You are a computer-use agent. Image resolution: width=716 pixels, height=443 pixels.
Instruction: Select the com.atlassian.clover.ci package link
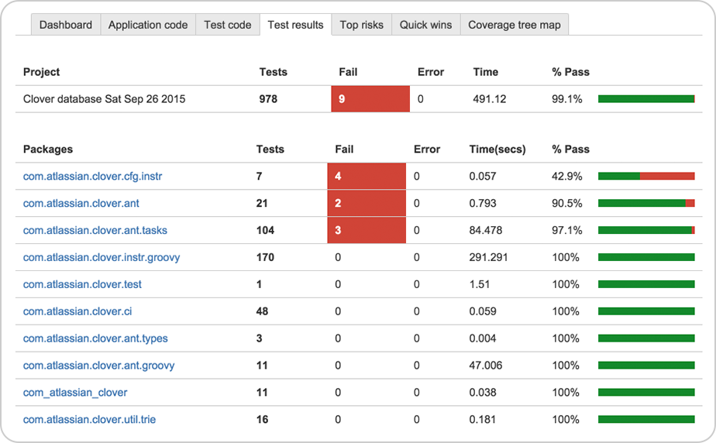[x=77, y=311]
